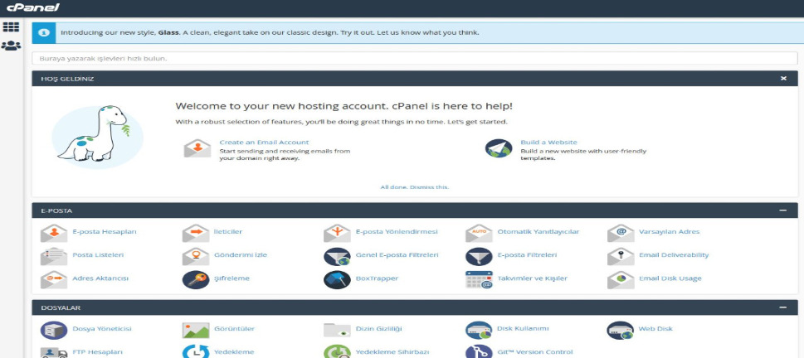
Task: Click the cPanel logo
Action: tap(33, 7)
